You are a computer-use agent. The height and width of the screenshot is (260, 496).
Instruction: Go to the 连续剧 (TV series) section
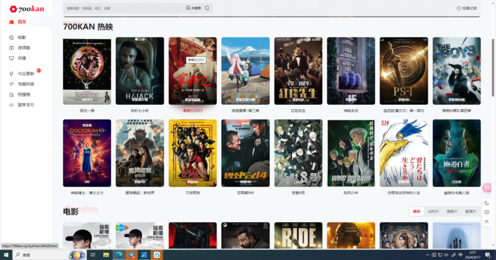click(23, 48)
